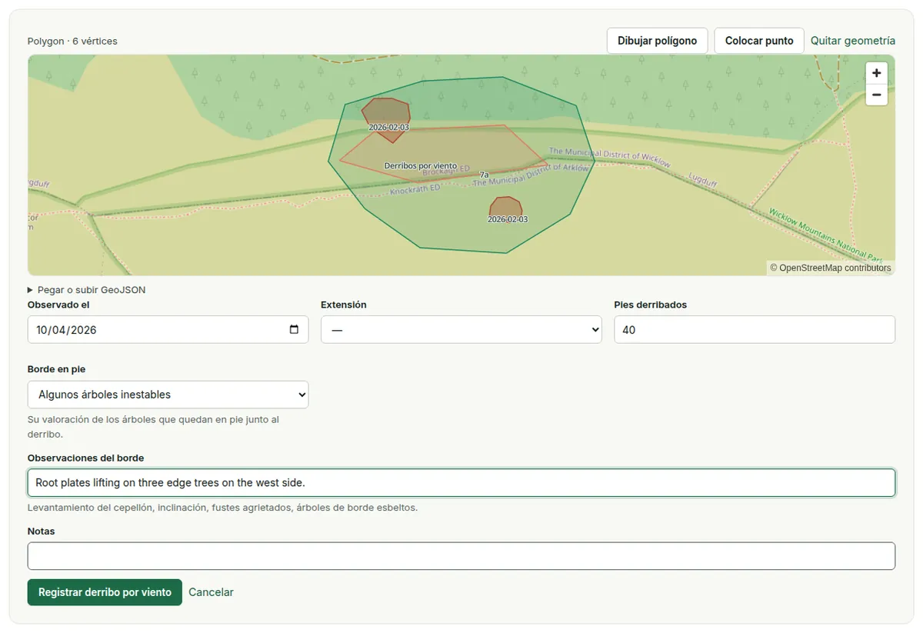Click the empty Notas field
Screen dimensions: 923x633
coord(461,556)
